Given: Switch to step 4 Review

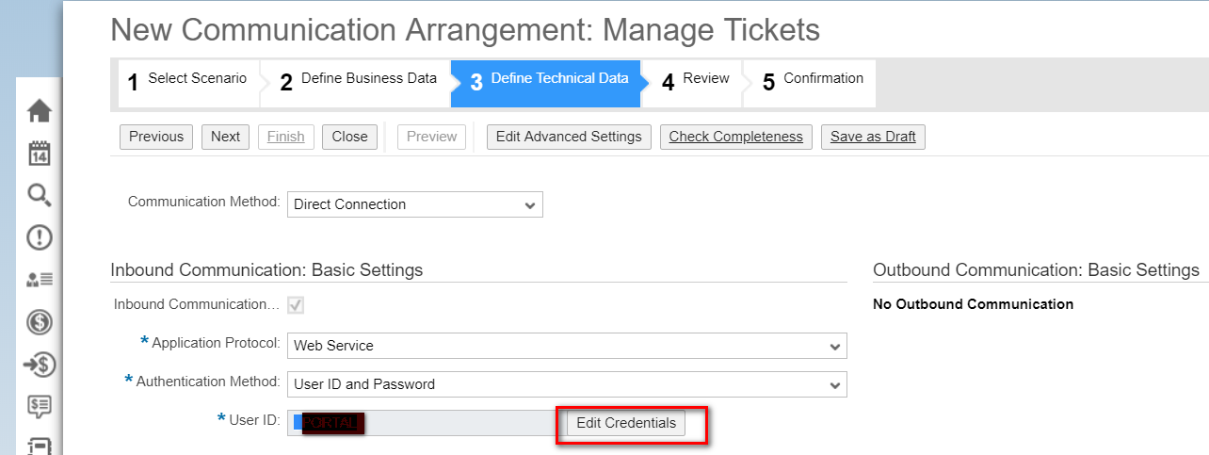Looking at the screenshot, I should 696,82.
